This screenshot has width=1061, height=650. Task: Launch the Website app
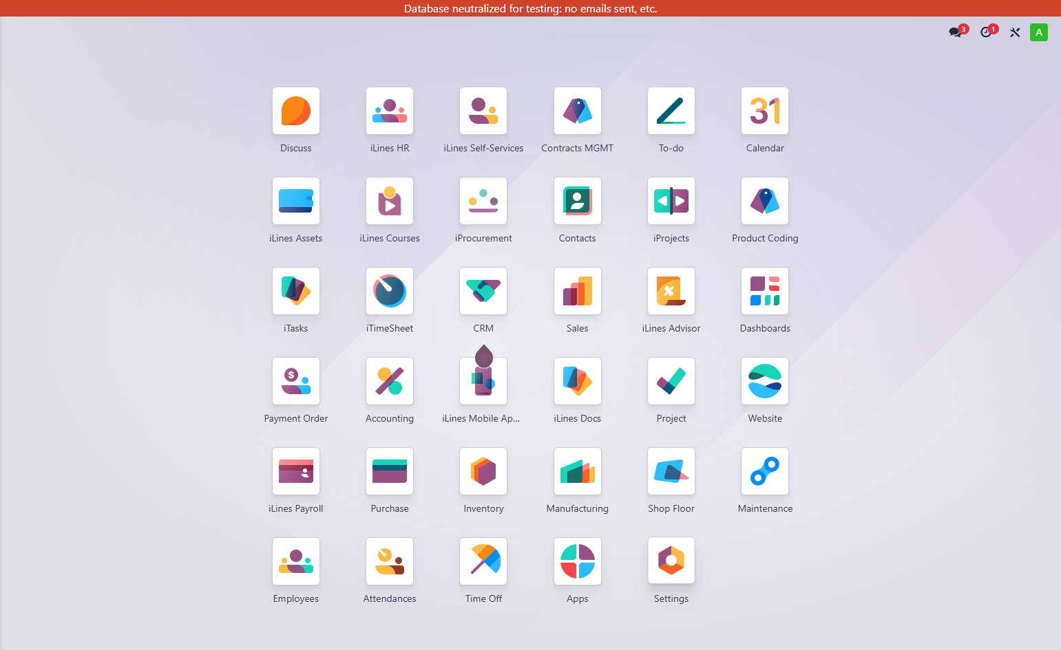pos(765,381)
